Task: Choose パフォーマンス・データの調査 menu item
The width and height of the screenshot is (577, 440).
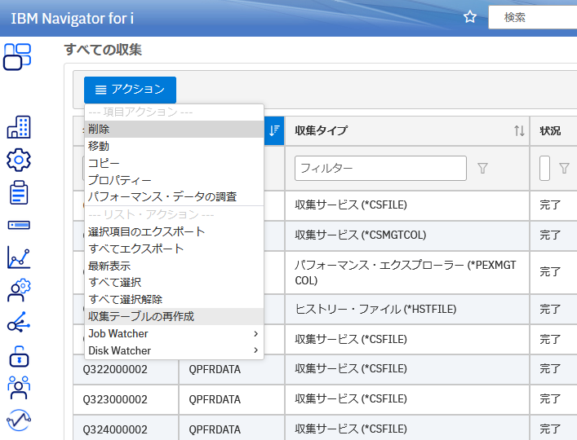Action: coord(175,196)
